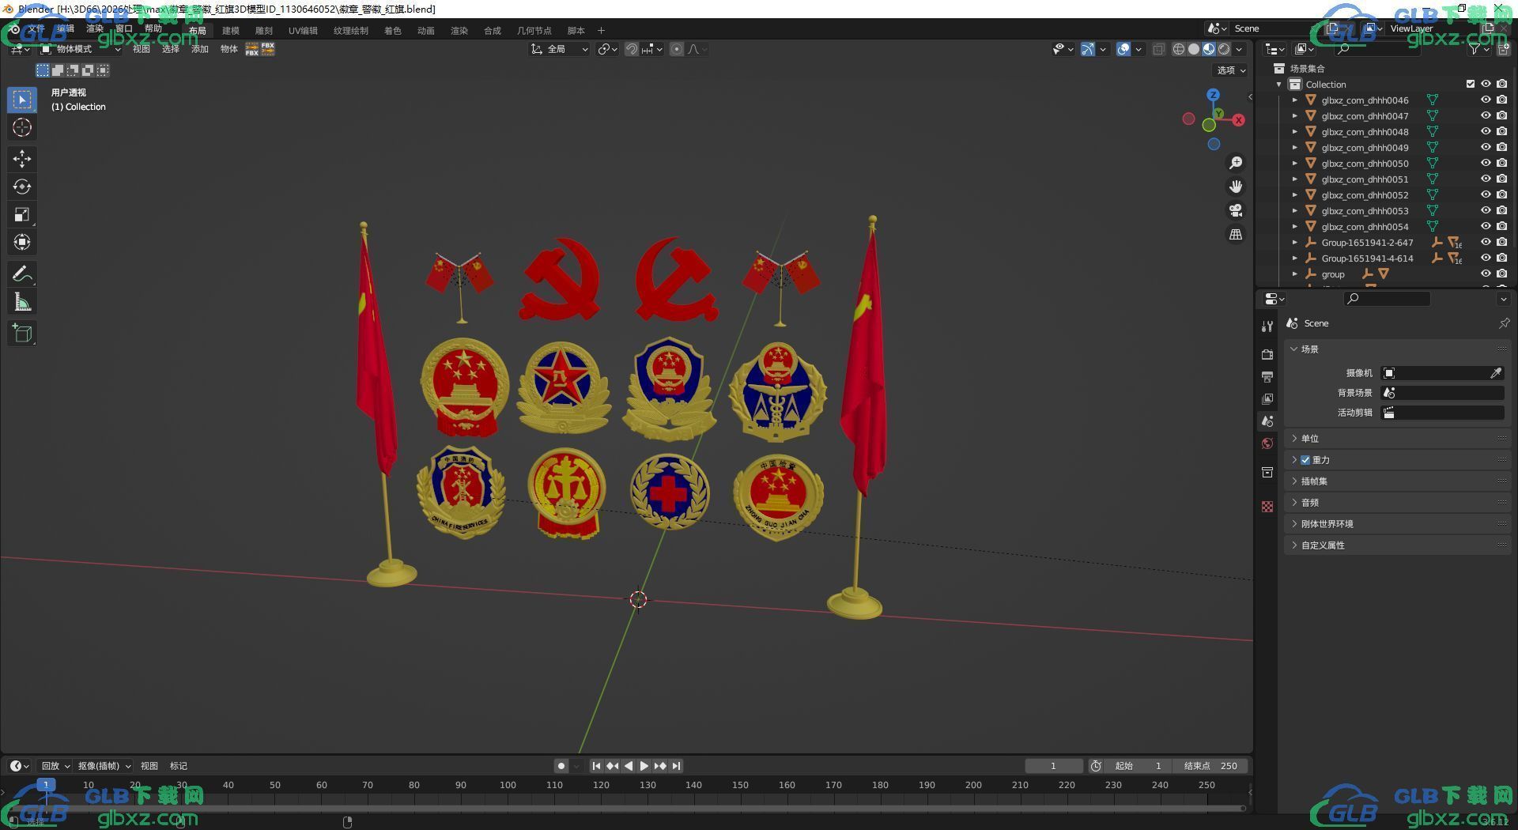This screenshot has height=830, width=1518.
Task: Expand the 单位 units panel
Action: [1397, 439]
